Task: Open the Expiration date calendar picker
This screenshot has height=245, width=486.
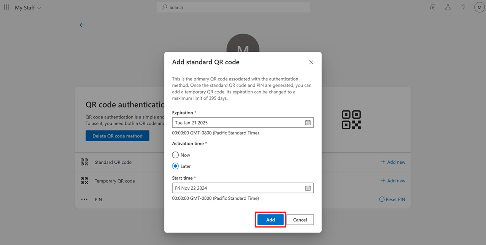Action: [x=308, y=122]
